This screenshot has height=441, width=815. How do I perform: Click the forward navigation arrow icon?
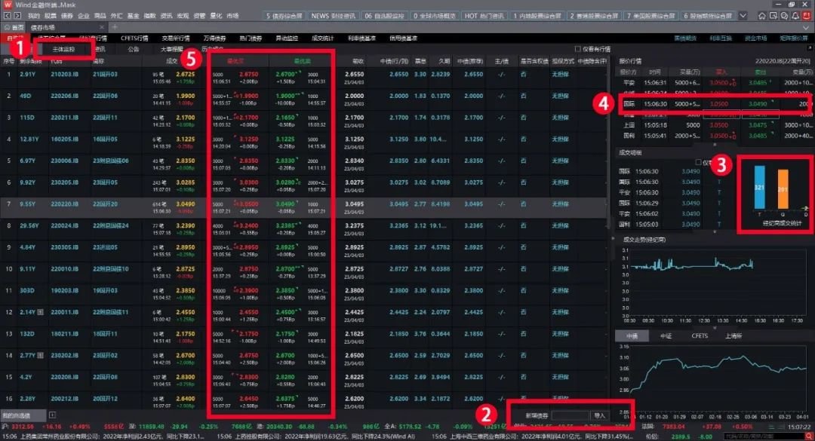coord(17,16)
